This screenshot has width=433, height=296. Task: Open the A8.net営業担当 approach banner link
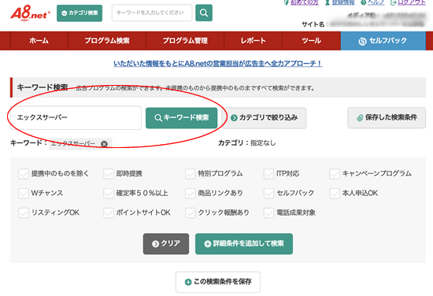click(218, 64)
